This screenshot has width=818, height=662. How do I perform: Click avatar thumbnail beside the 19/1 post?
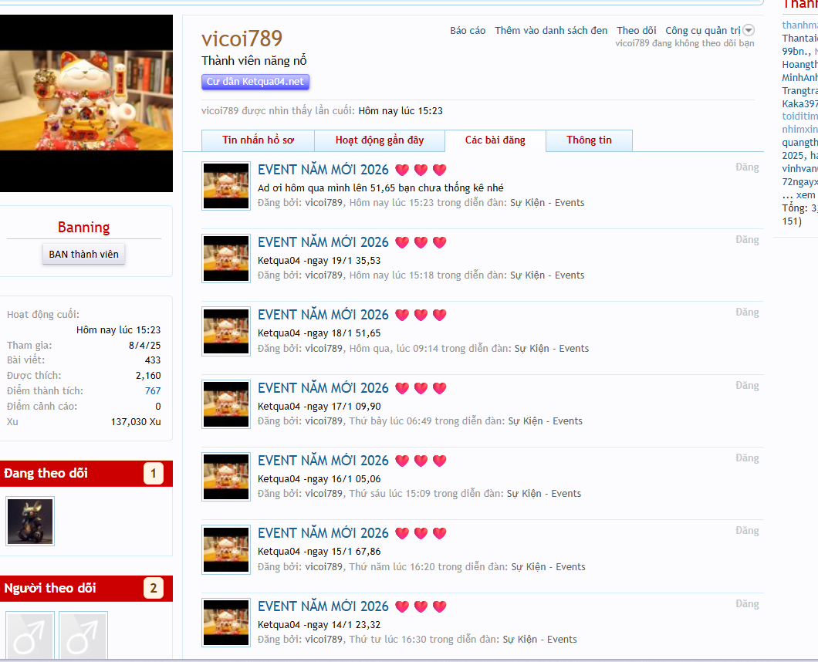(226, 258)
